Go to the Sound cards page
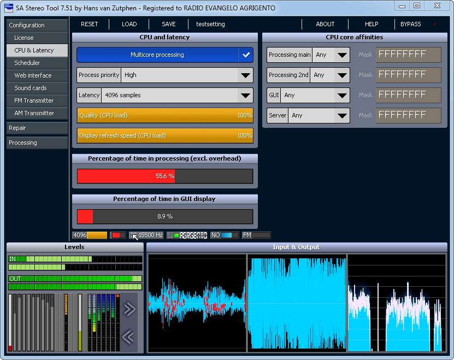The height and width of the screenshot is (360, 454). pos(37,88)
